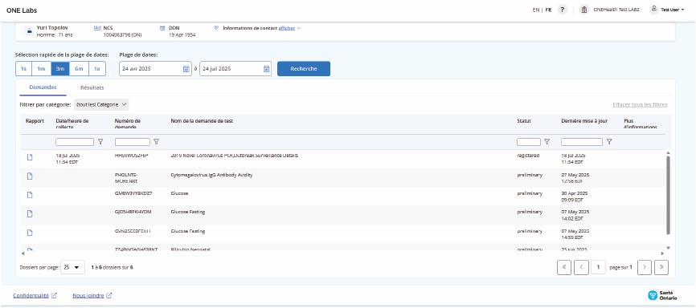This screenshot has width=696, height=308.
Task: Select the 1s quick date range
Action: (23, 69)
